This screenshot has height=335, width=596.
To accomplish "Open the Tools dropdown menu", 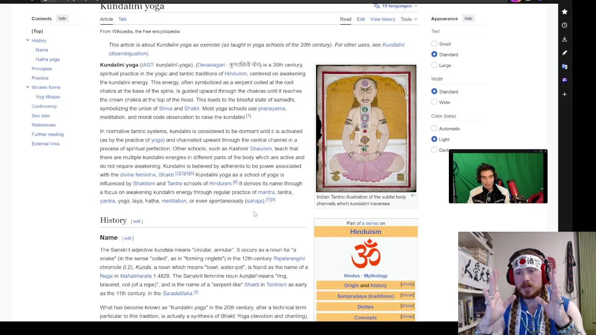I will [x=409, y=19].
